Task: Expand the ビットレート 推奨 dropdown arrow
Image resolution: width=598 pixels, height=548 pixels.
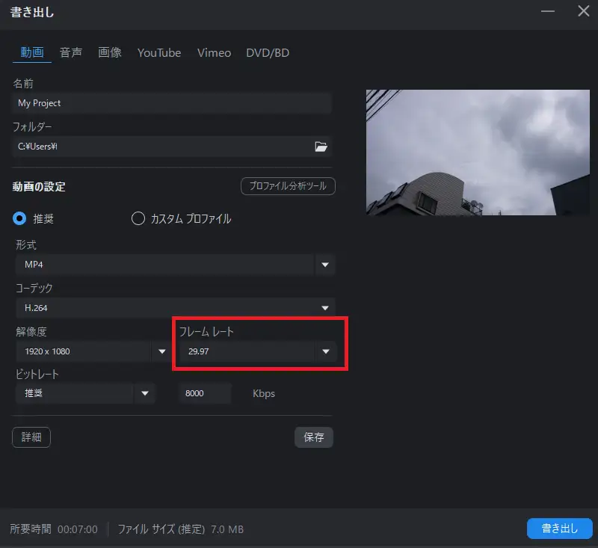Action: coord(145,393)
